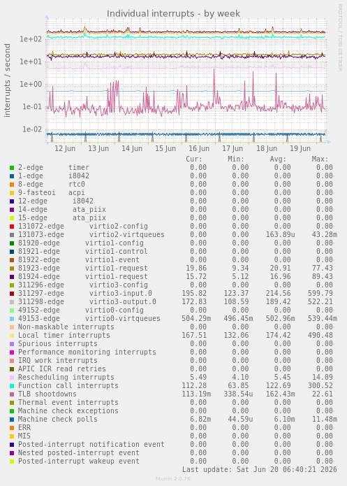Click the 1e-02 y-axis label
The width and height of the screenshot is (347, 486).
pos(32,129)
